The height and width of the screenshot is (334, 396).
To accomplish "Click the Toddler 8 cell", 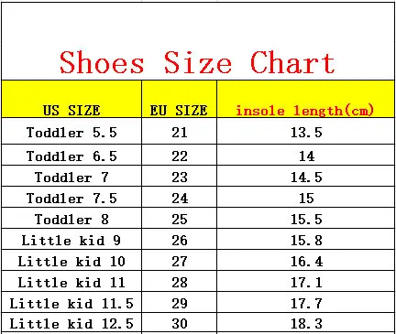I will [x=71, y=219].
